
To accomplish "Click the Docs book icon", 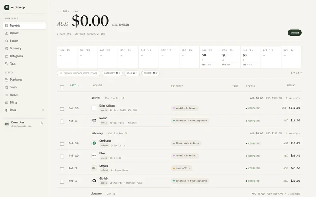I will coord(6,110).
